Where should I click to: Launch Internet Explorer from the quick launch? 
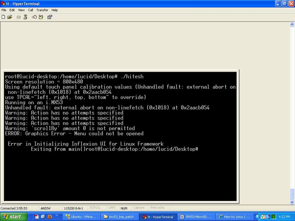[43, 217]
